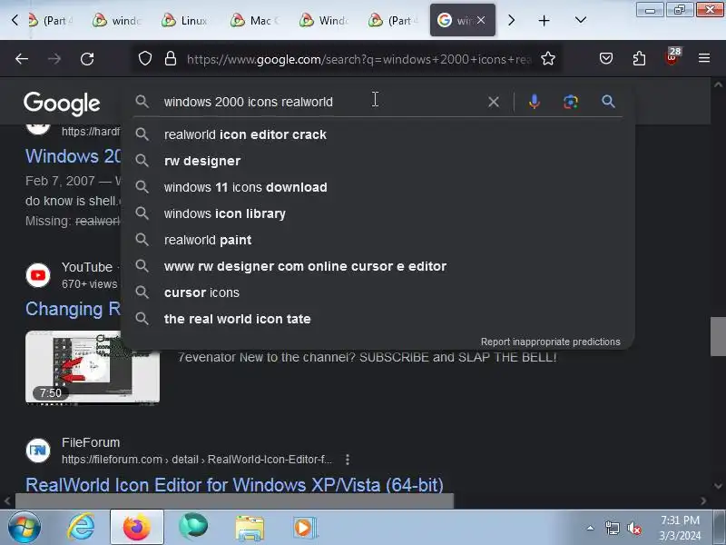Open Windows Explorer folder on taskbar
The image size is (726, 545).
coord(249,528)
